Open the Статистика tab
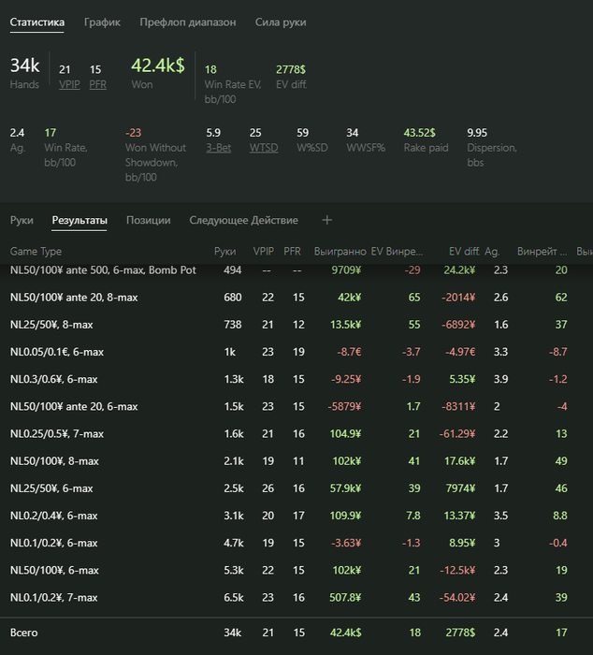593x655 pixels. point(37,22)
